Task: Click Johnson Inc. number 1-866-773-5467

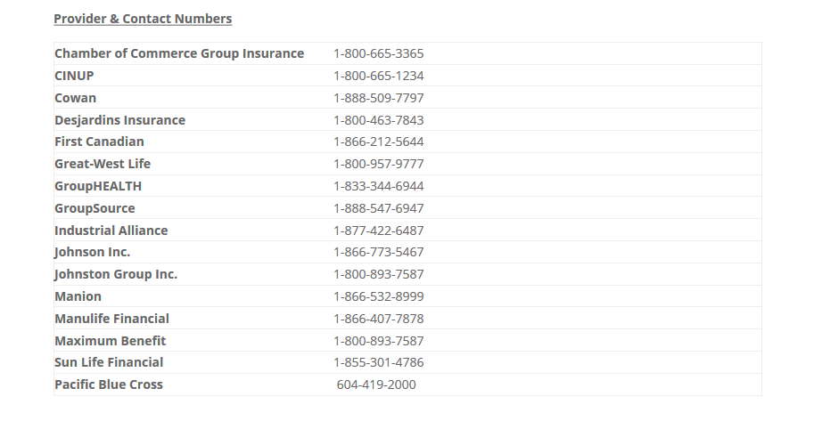Action: point(378,252)
